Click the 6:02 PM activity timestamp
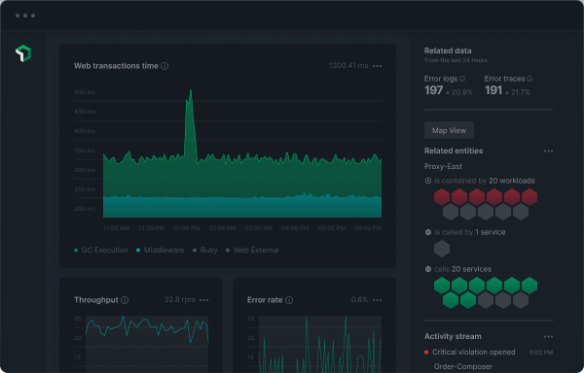Screen dimensions: 584x373 (541, 353)
